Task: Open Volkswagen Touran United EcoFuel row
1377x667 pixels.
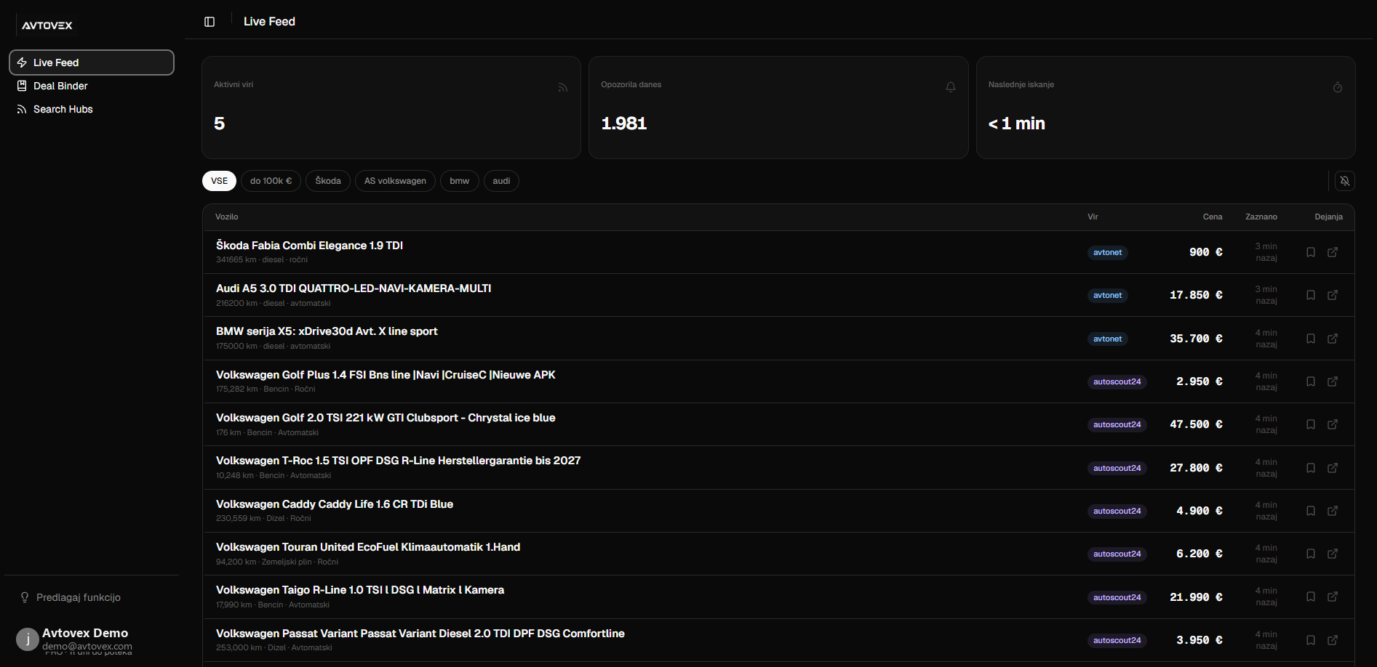Action: click(778, 554)
